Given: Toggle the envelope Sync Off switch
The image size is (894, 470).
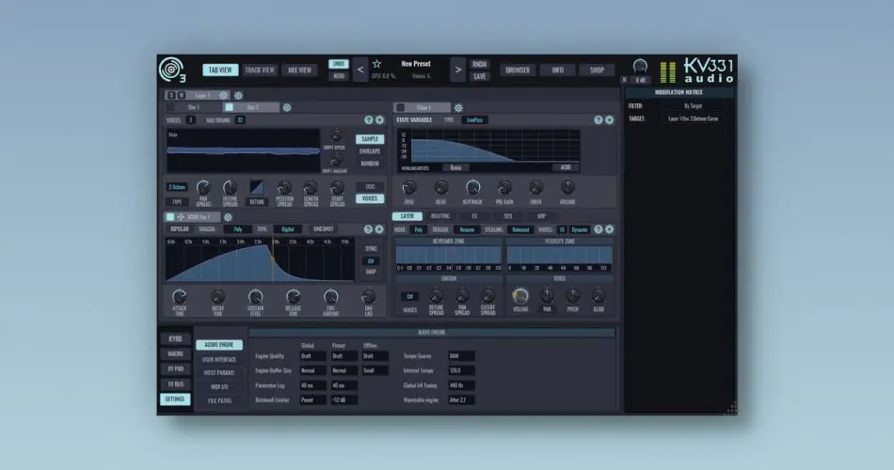Looking at the screenshot, I should point(371,261).
